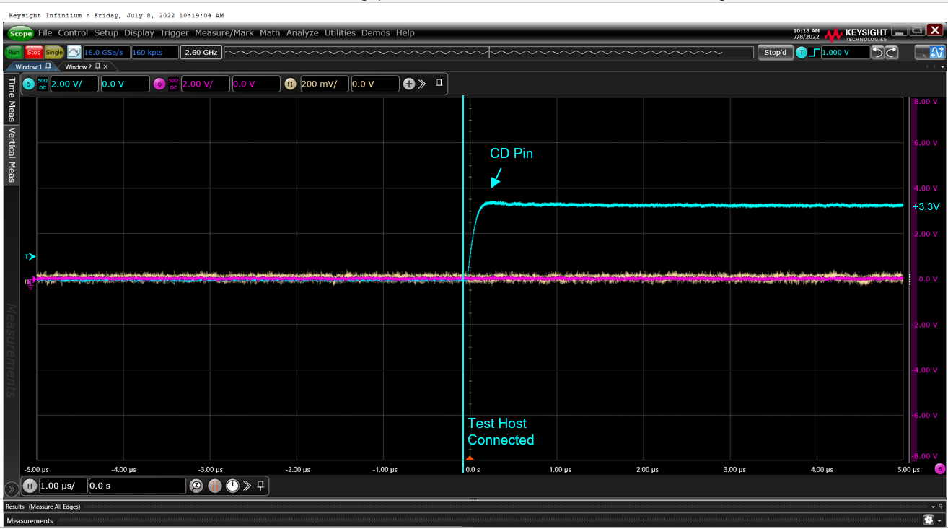
Task: Click the redo arrow icon
Action: [892, 53]
